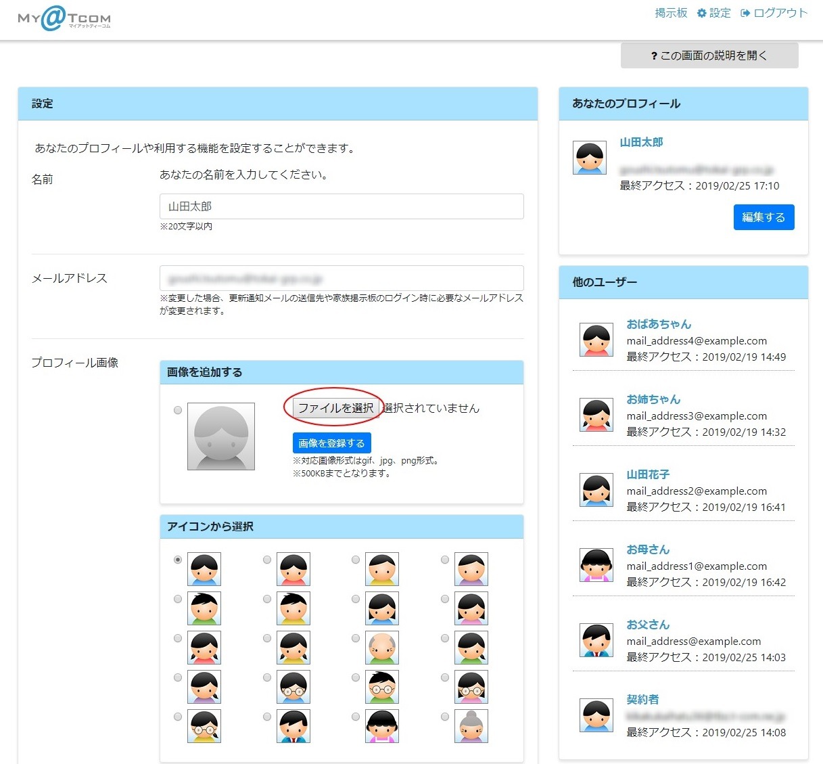The image size is (823, 764).
Task: Click the My@TCOM logo
Action: click(x=64, y=18)
